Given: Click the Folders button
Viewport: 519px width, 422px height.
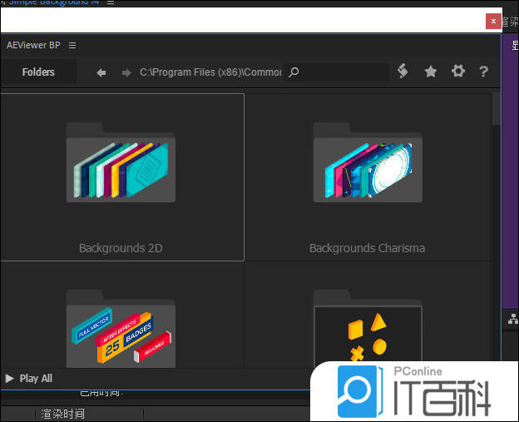Looking at the screenshot, I should coord(38,72).
